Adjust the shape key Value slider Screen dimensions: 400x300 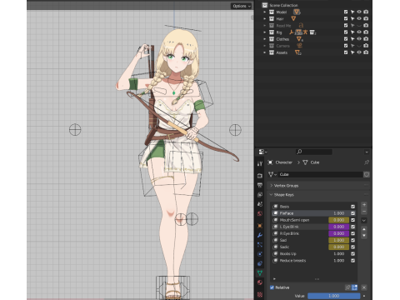(333, 296)
